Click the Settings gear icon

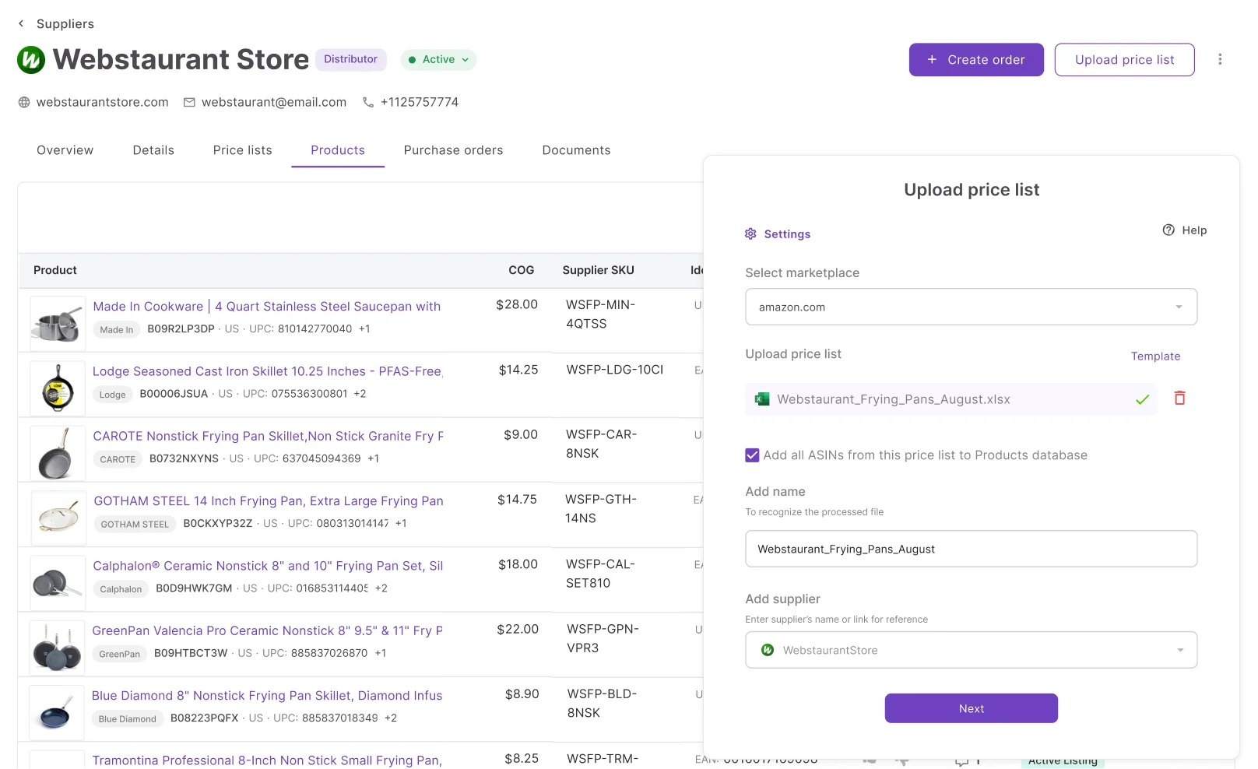[x=750, y=234]
